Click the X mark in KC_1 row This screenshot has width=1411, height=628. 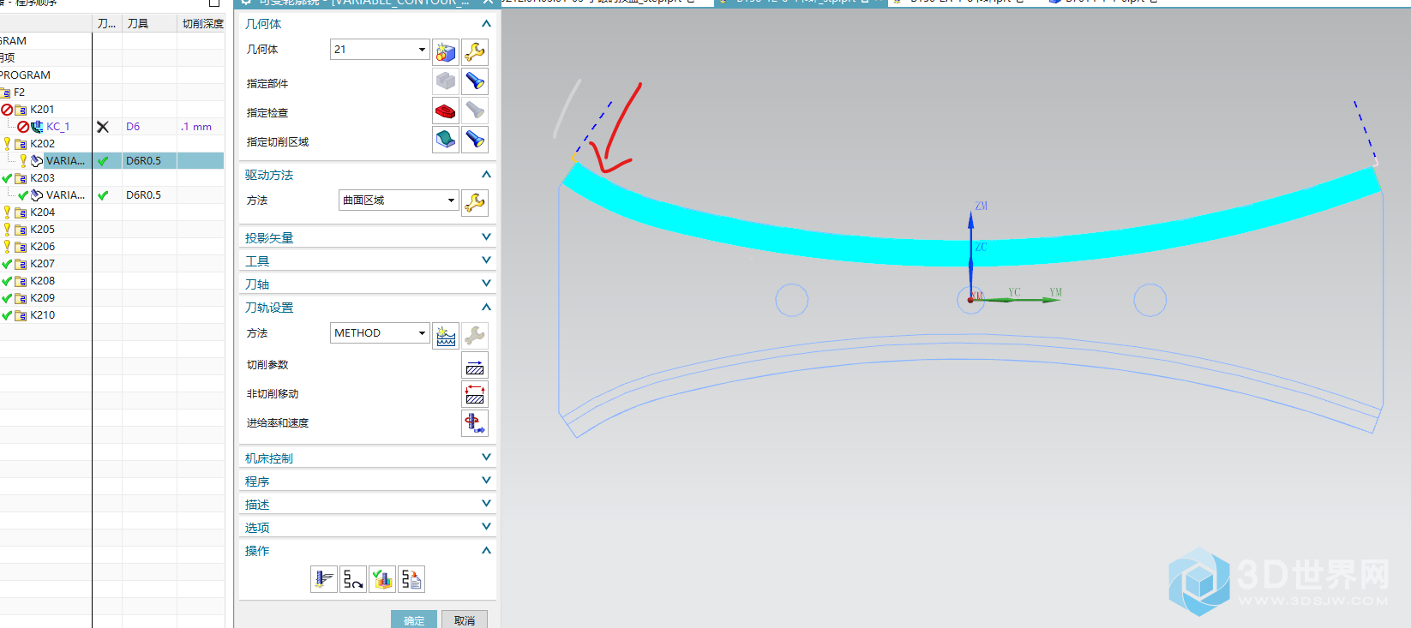coord(103,127)
